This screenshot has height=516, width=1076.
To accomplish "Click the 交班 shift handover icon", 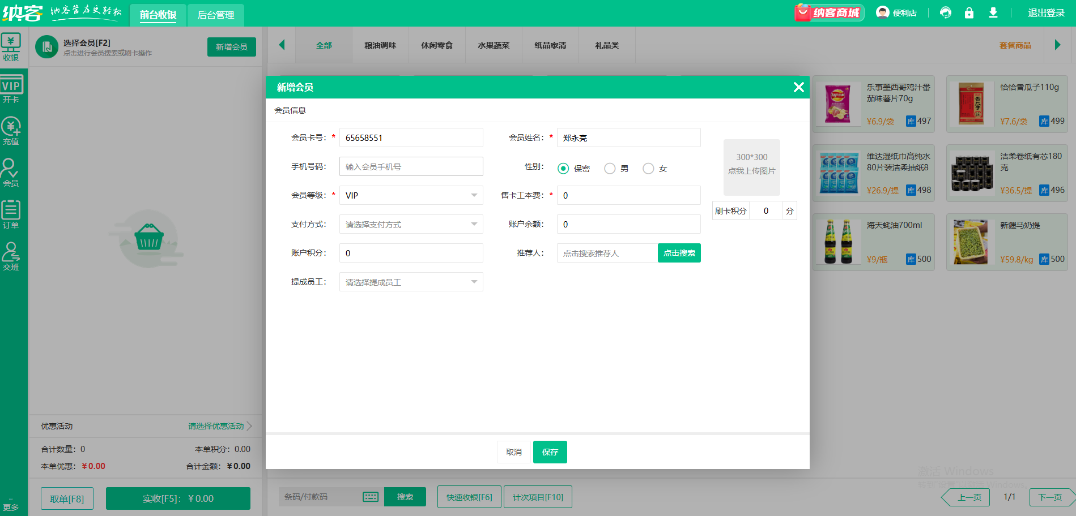I will [x=11, y=256].
